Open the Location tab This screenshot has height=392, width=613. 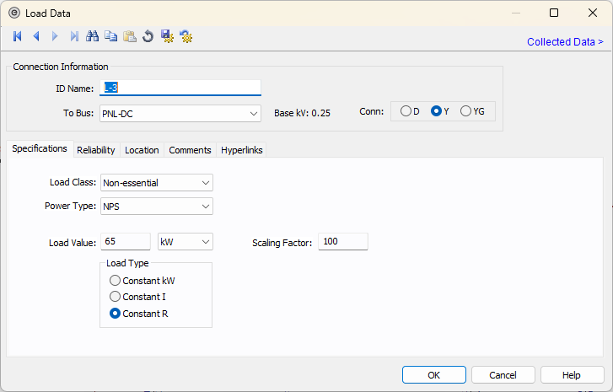pos(142,150)
